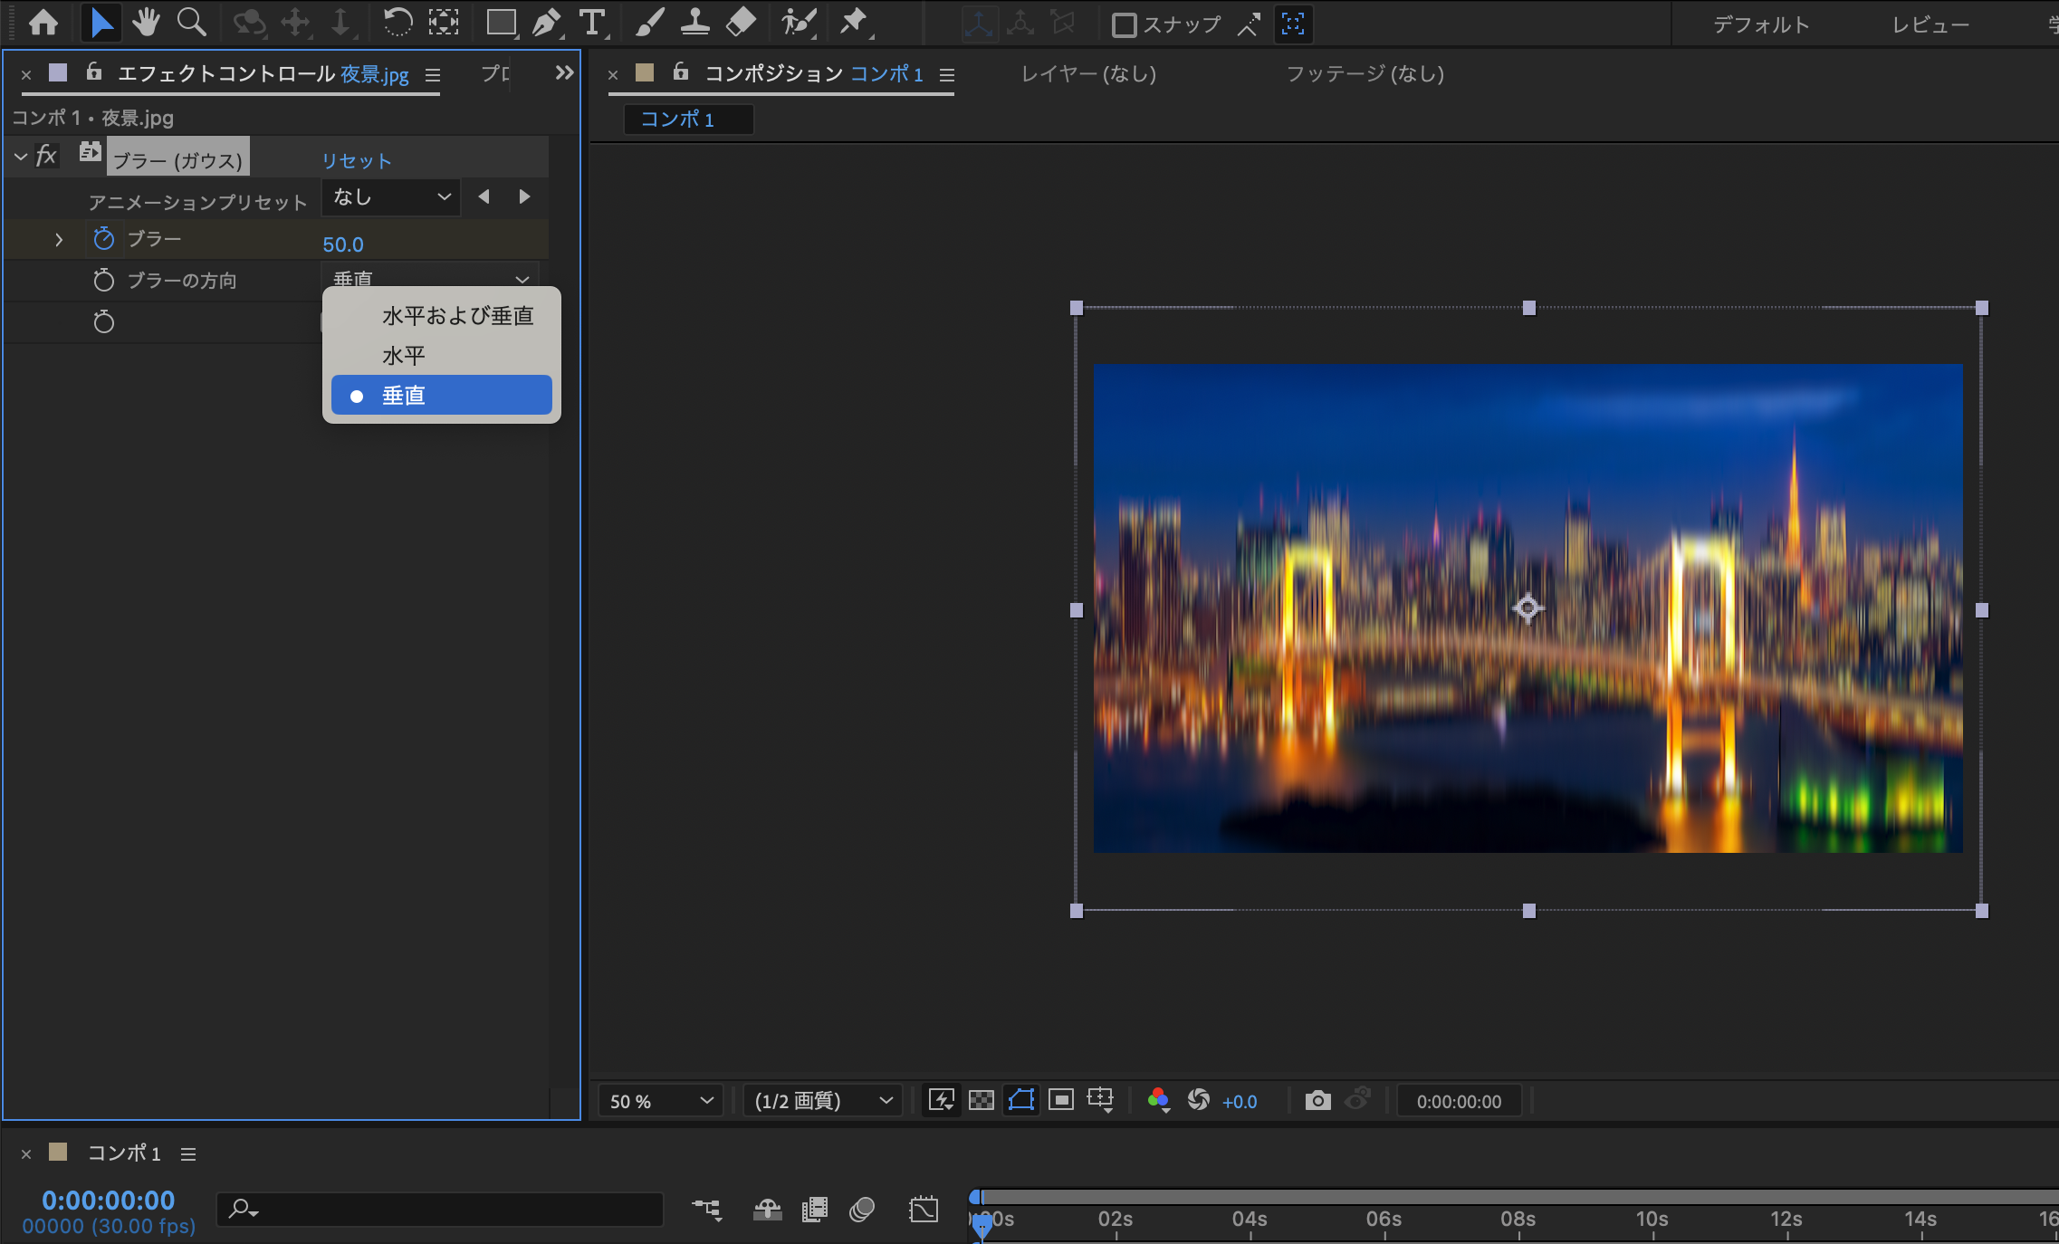Screen dimensions: 2059x1244
Task: Click the Home icon in toolbar
Action: [x=43, y=23]
